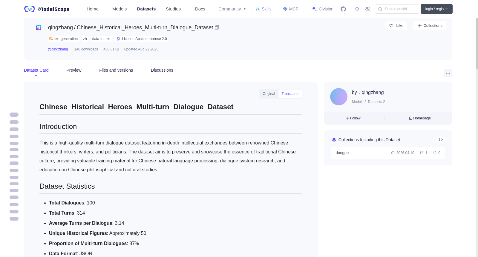Open Civision from the top navigation
The width and height of the screenshot is (478, 257).
(x=323, y=9)
